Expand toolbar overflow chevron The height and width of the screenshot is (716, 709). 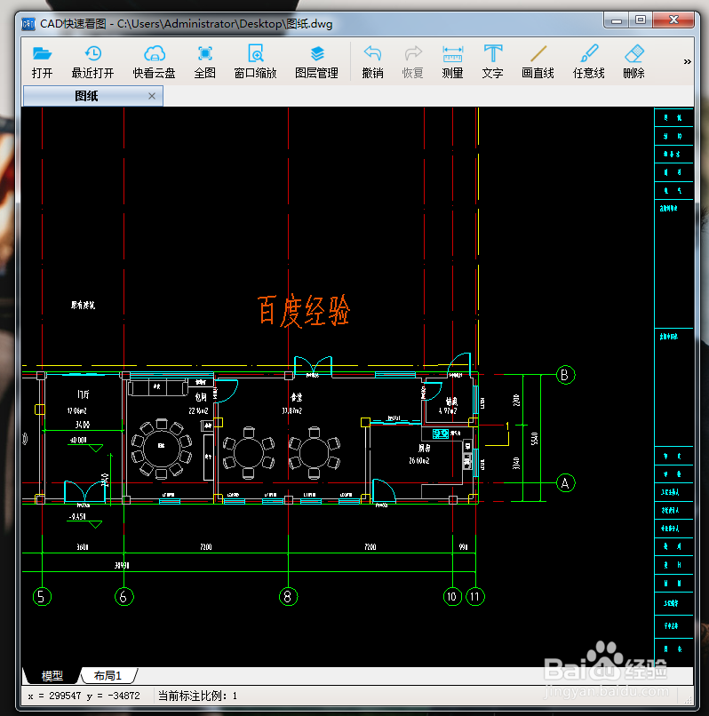pyautogui.click(x=687, y=61)
